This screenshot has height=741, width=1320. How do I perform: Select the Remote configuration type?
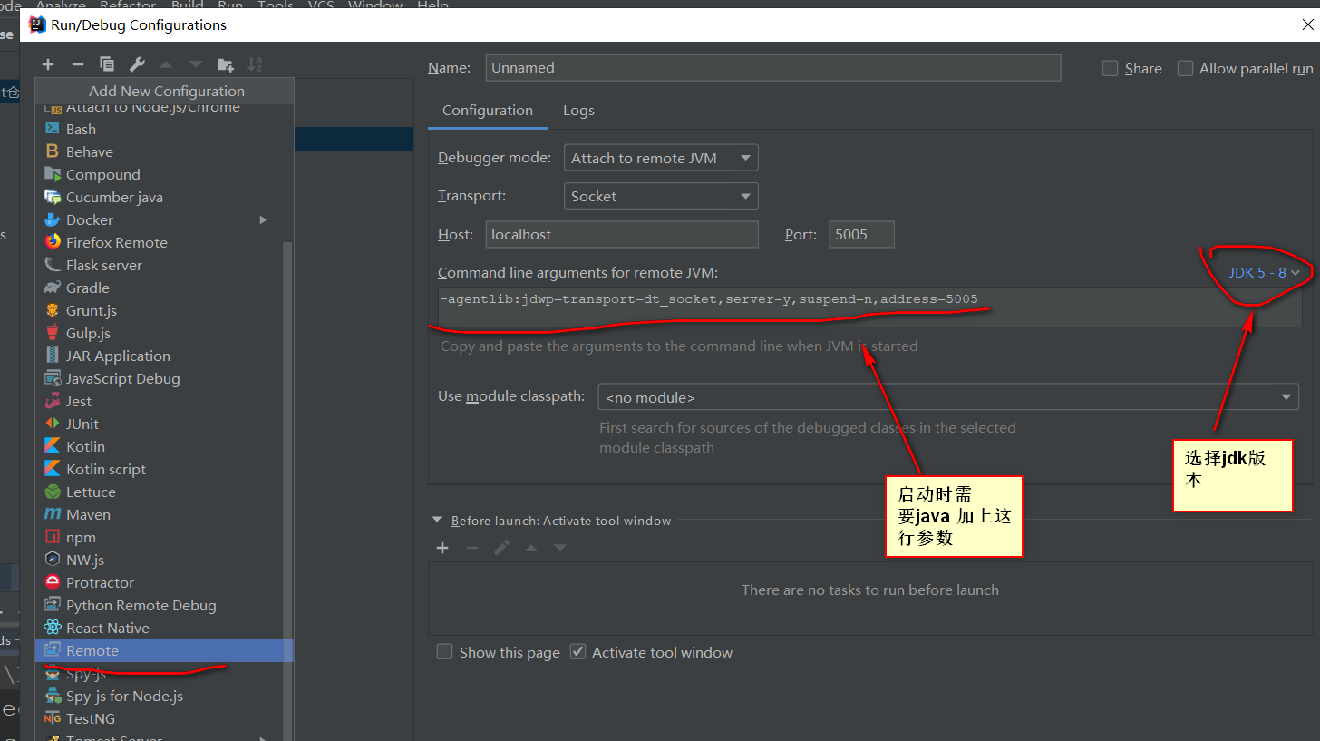coord(163,651)
